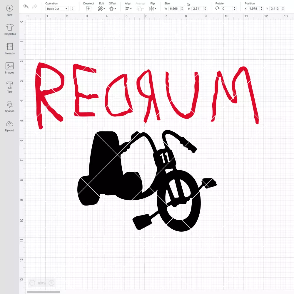294x294 pixels.
Task: Click the New project plus icon
Action: (x=10, y=8)
